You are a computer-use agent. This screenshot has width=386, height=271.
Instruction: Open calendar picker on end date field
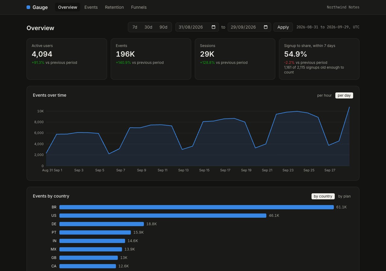click(266, 27)
